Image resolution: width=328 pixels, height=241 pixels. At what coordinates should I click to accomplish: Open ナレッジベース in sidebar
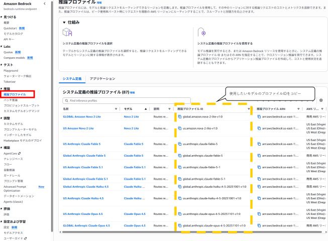13,159
